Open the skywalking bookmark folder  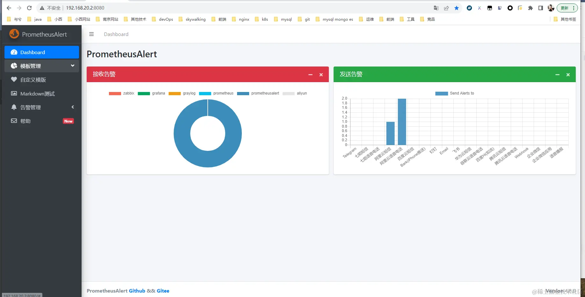click(192, 19)
